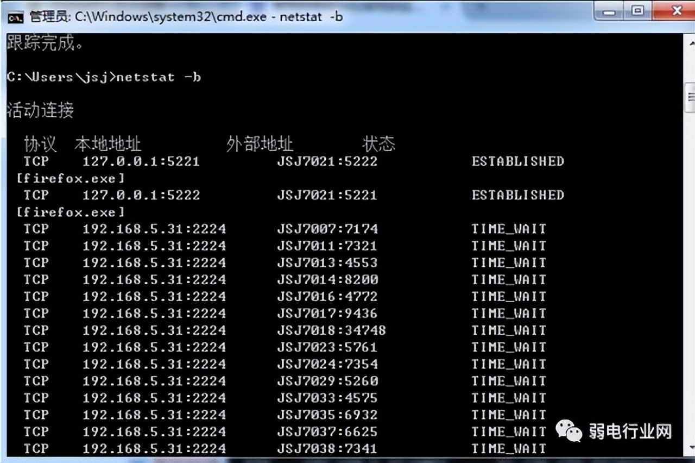695x463 pixels.
Task: Click TIME_WAIT in the JSJ7033:4575 row
Action: tap(509, 397)
